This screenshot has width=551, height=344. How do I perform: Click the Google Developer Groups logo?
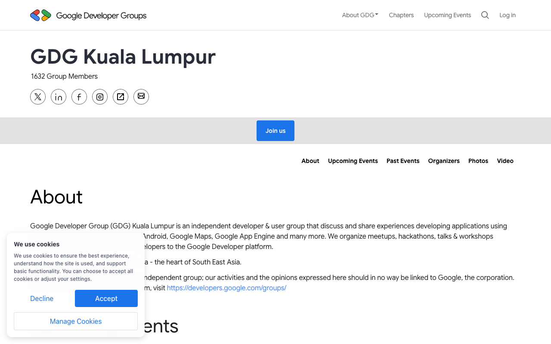click(88, 15)
